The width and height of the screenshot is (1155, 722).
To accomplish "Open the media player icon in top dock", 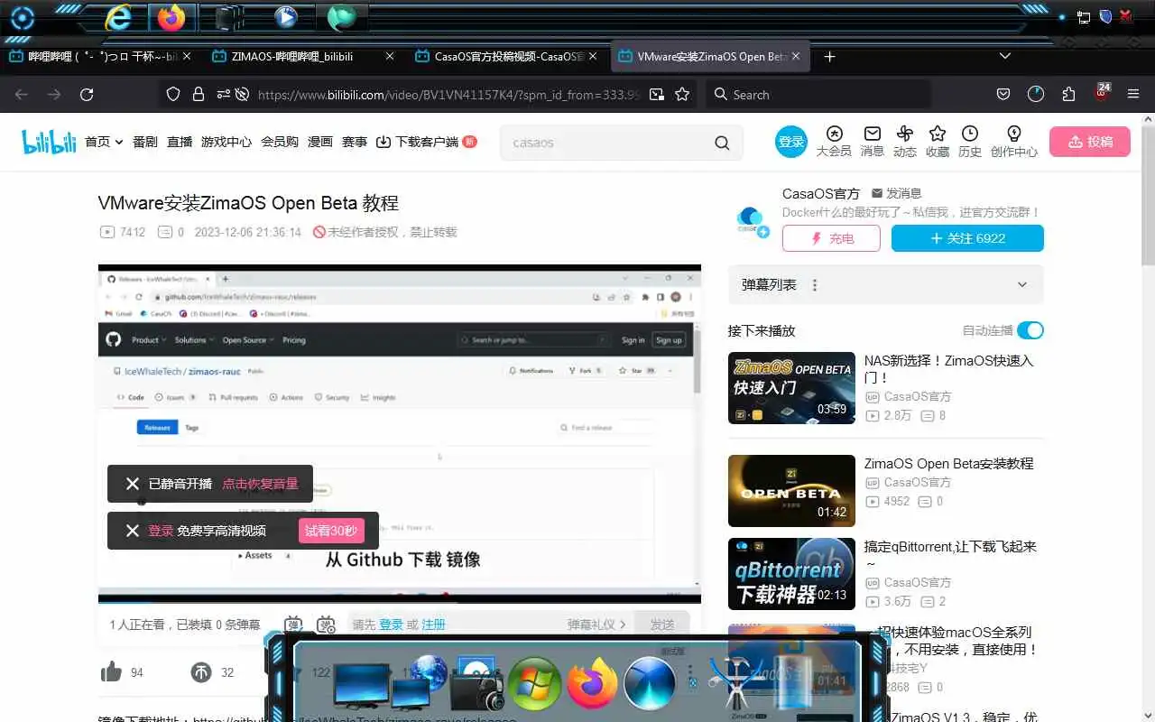I will (286, 17).
